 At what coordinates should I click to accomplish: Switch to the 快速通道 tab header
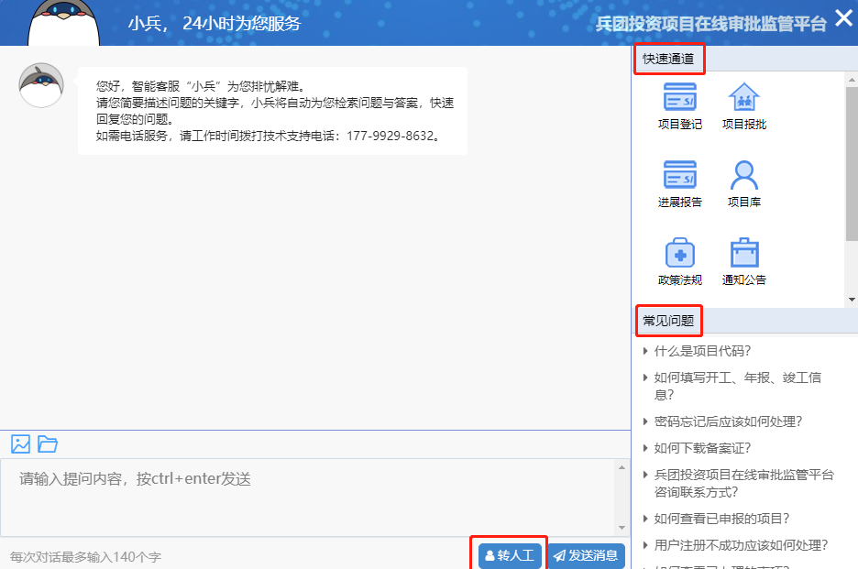pyautogui.click(x=670, y=60)
